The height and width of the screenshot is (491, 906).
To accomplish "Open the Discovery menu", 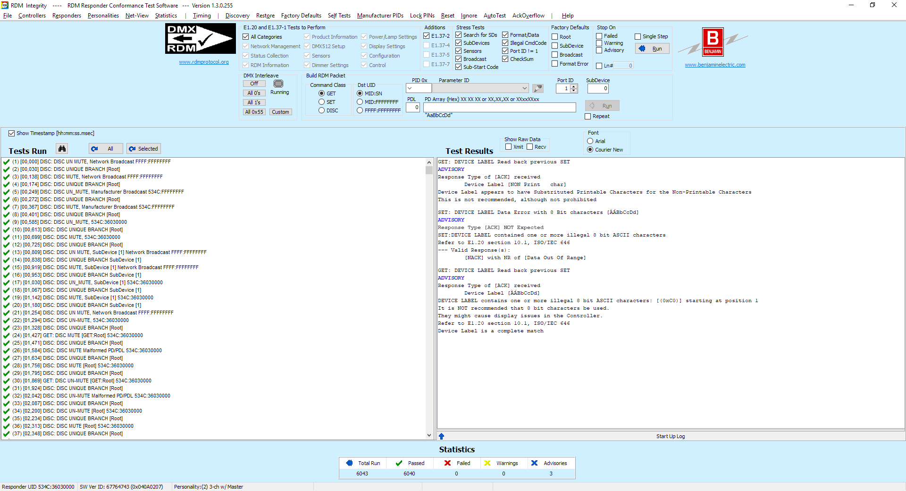I will pos(237,16).
